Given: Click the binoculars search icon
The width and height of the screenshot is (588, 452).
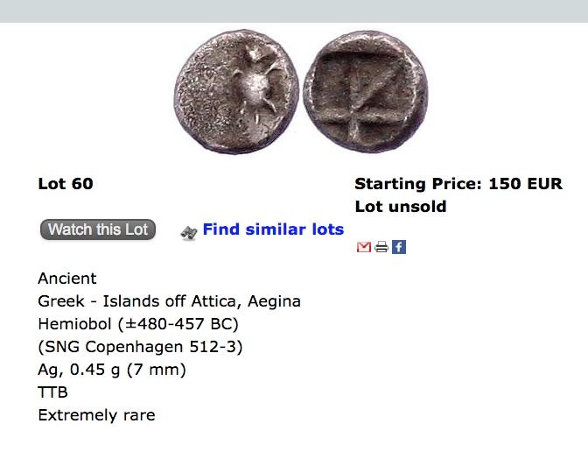Looking at the screenshot, I should [x=188, y=231].
